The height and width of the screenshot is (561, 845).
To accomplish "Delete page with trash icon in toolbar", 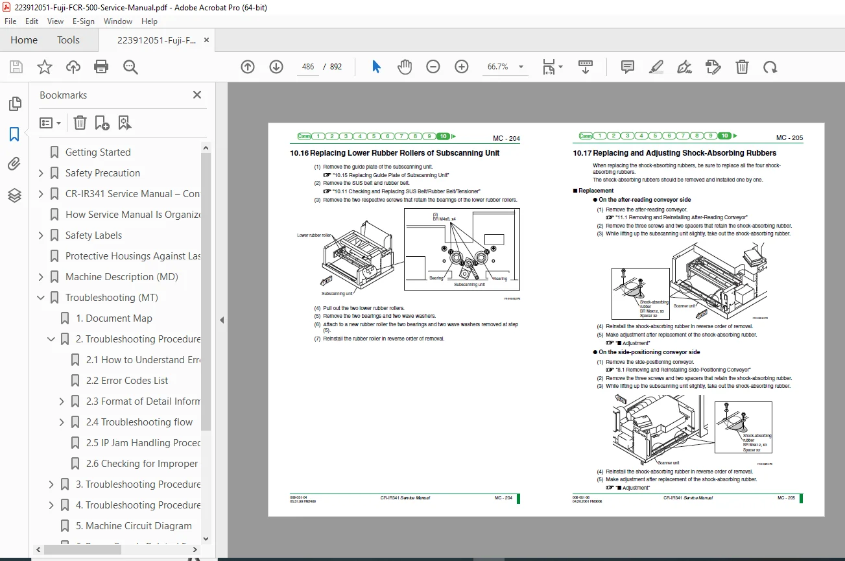I will click(x=742, y=67).
